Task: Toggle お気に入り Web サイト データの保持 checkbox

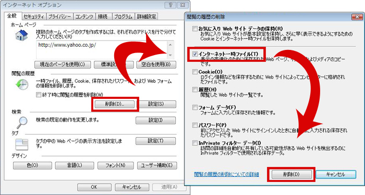Action: point(195,29)
